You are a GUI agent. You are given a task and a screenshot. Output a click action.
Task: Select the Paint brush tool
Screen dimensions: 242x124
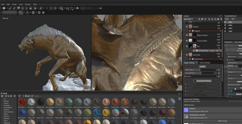click(10, 8)
